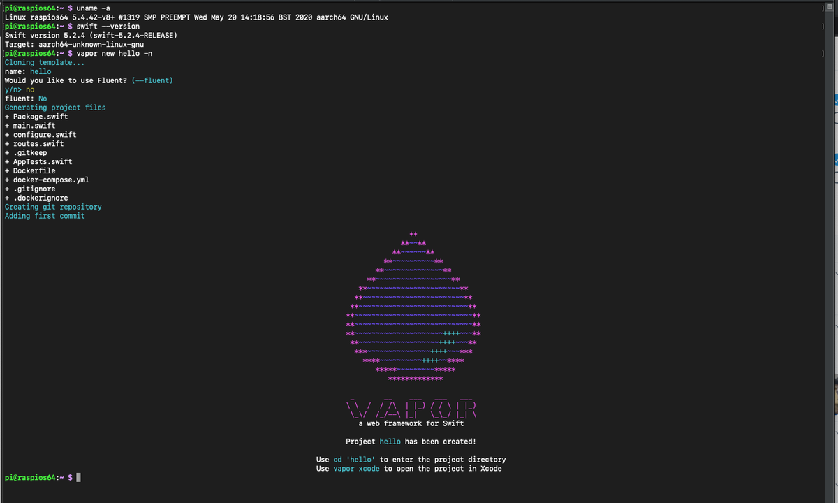838x503 pixels.
Task: Click the '+ .gitignore' entry
Action: 30,189
